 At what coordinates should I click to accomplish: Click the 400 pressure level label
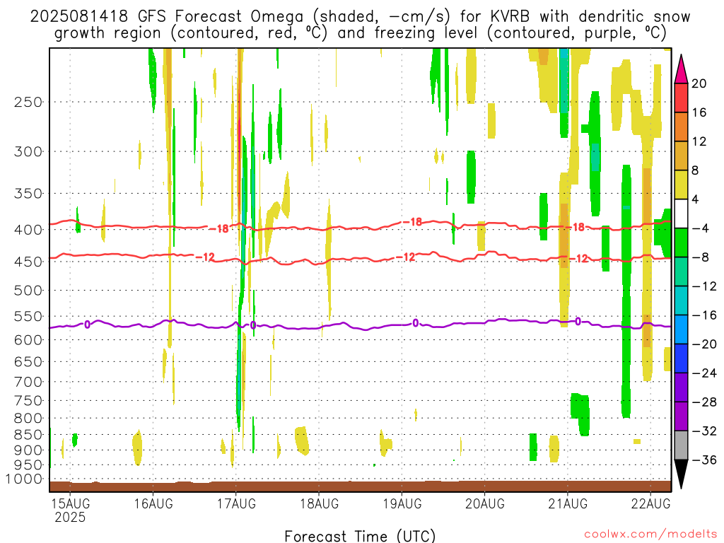tap(28, 230)
